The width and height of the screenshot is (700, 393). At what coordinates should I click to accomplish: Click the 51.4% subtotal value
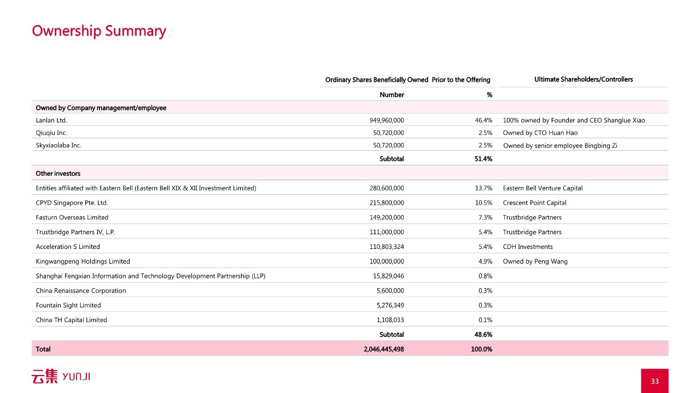pyautogui.click(x=483, y=159)
